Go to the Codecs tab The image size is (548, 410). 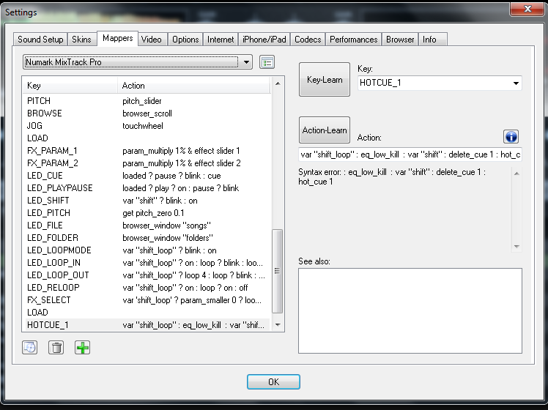point(308,40)
